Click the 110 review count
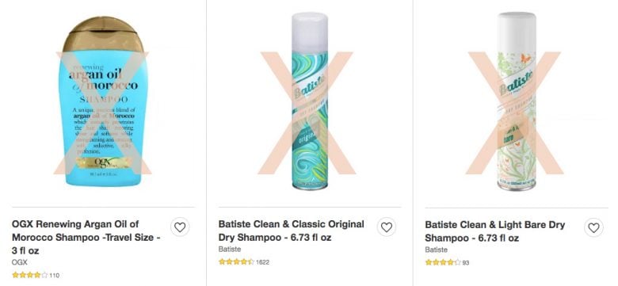Screen dimensions: 618x286 tap(55, 276)
